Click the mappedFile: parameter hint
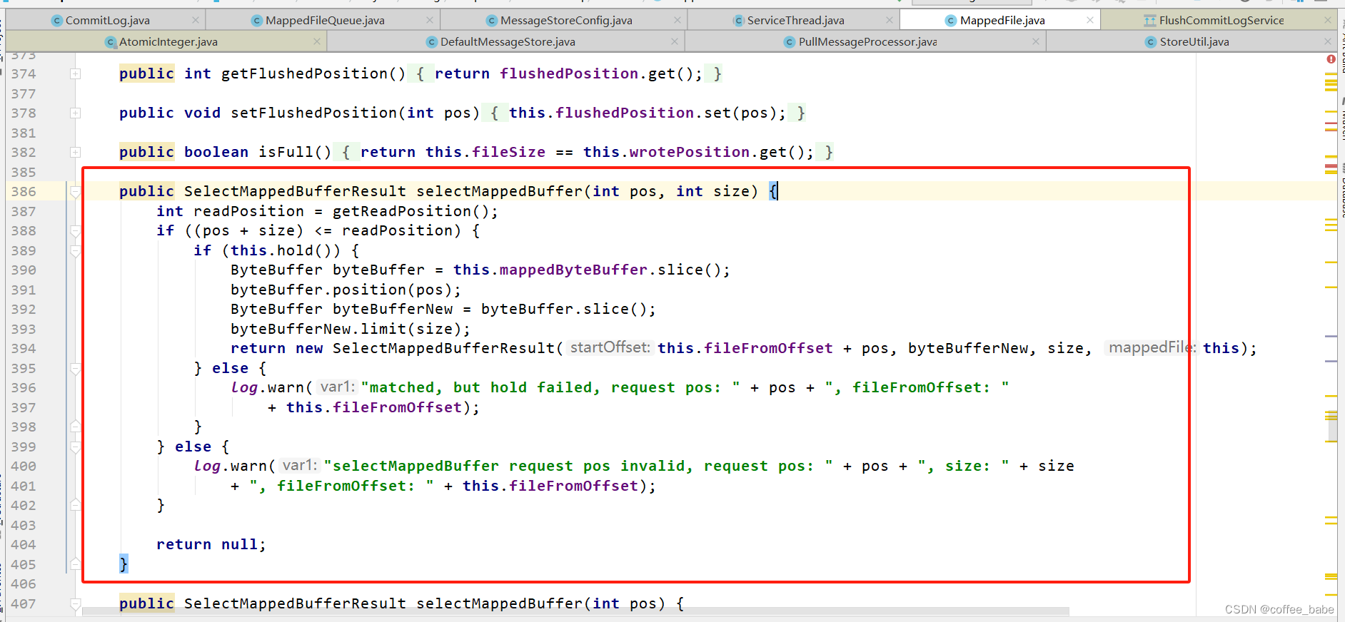The image size is (1345, 622). click(x=1151, y=347)
